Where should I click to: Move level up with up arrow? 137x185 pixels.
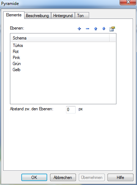coord(95,28)
